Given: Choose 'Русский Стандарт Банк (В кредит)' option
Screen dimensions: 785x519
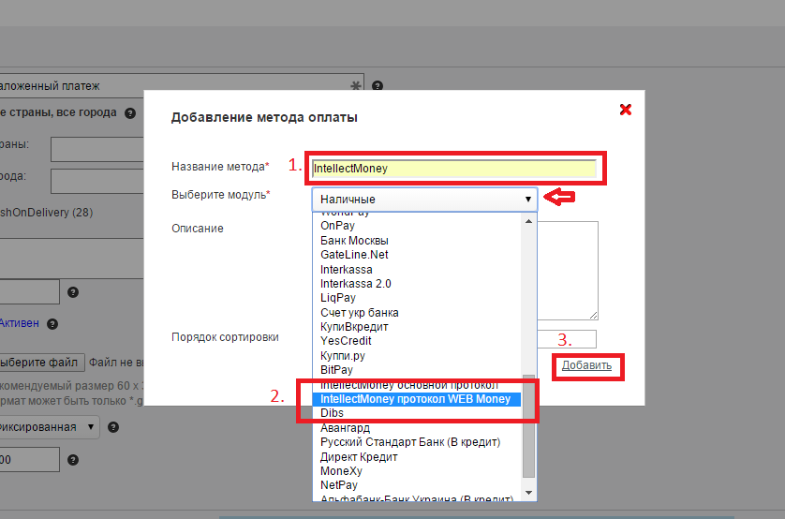Looking at the screenshot, I should (x=409, y=442).
